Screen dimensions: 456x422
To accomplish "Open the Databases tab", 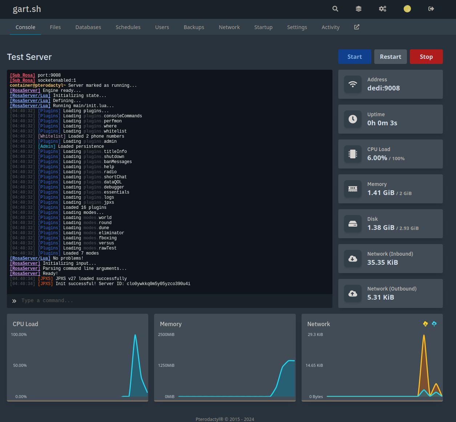I will (88, 27).
